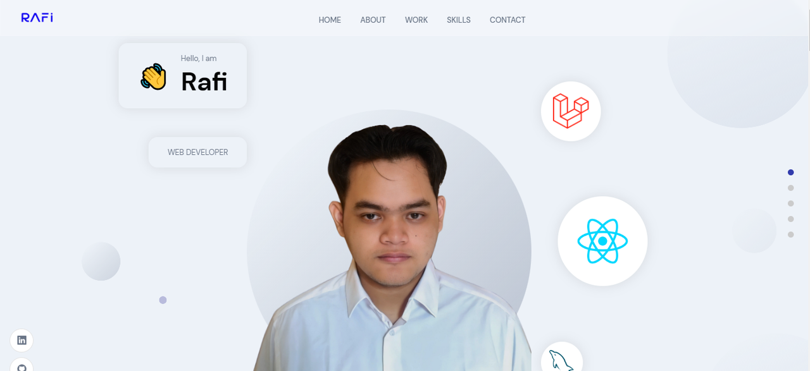Image resolution: width=810 pixels, height=371 pixels.
Task: Click the waving hand emoji
Action: (x=153, y=76)
